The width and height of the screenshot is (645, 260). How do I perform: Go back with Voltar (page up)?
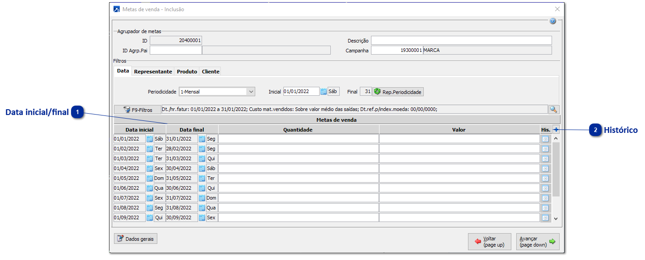coord(489,242)
